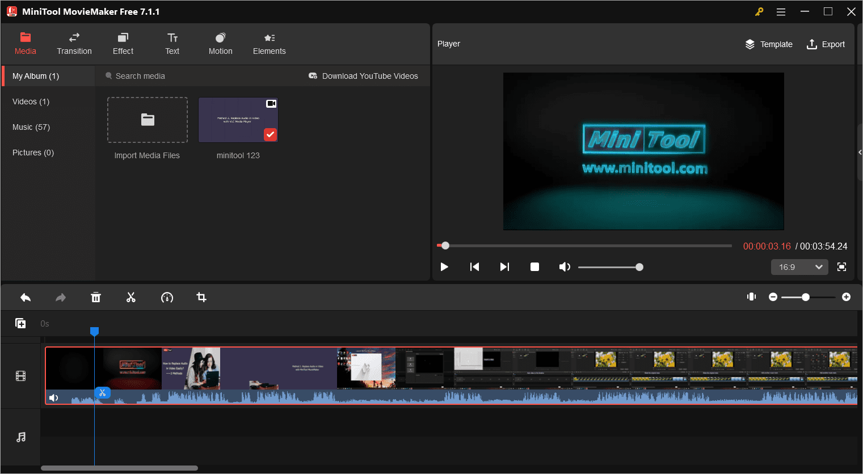
Task: Click the timeline zoom slider
Action: (x=809, y=297)
